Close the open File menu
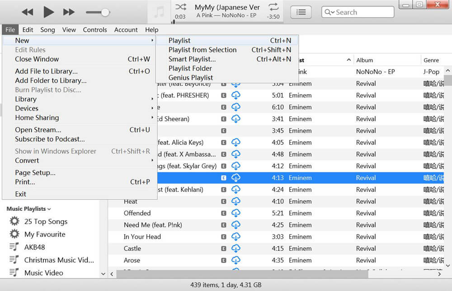The height and width of the screenshot is (291, 452). tap(10, 30)
